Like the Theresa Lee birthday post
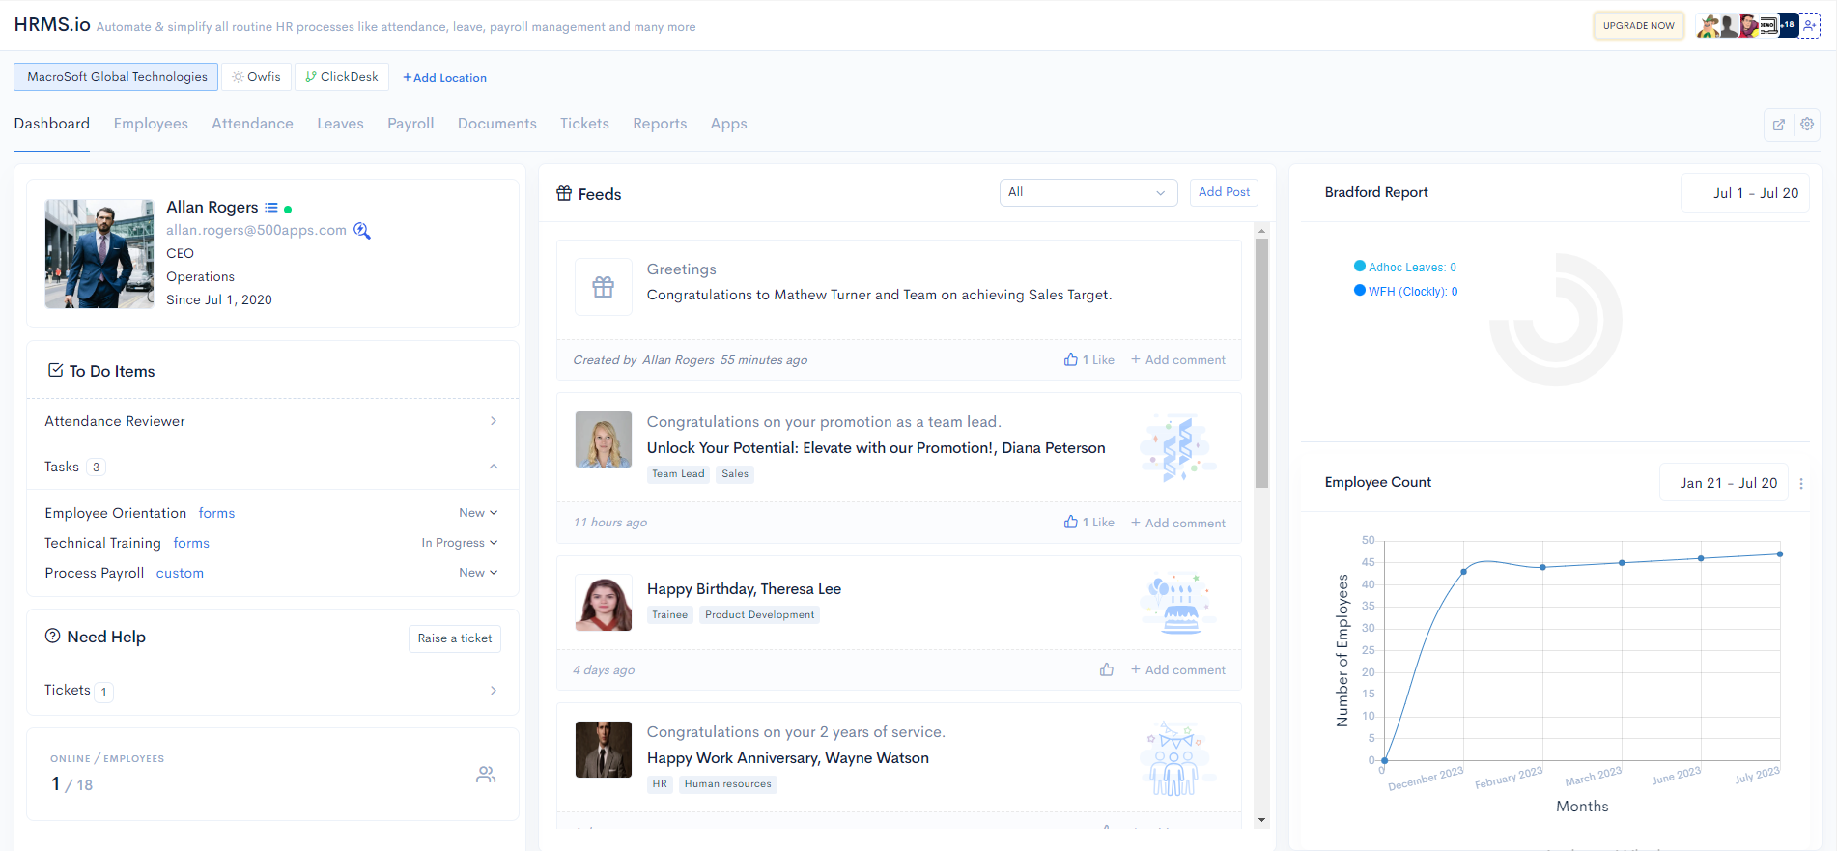The image size is (1837, 851). coord(1106,670)
